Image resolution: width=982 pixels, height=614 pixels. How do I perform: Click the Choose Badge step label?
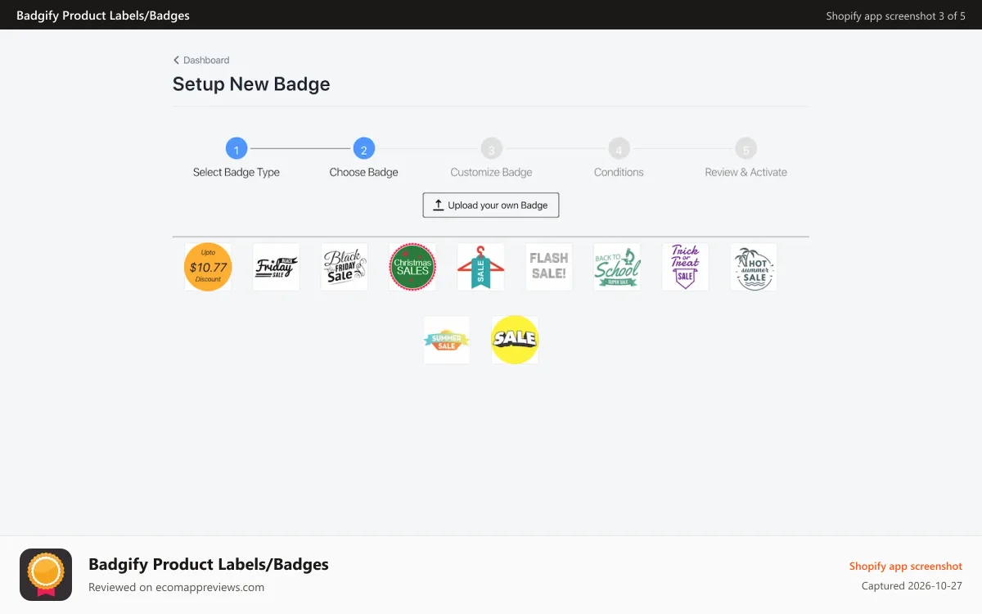pos(364,172)
